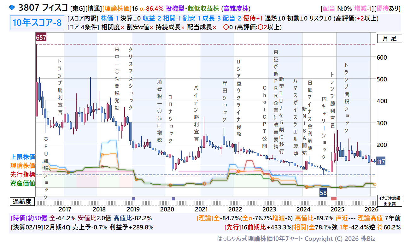
Task: Click the 出来高 volume label
Action: (389, 204)
